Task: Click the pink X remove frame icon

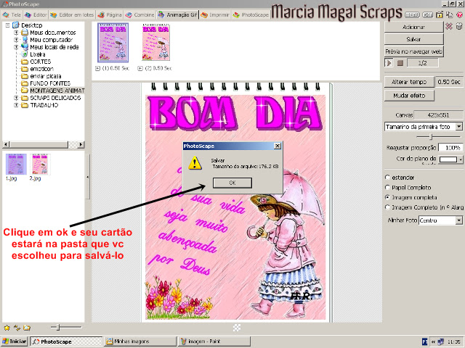Action: pyautogui.click(x=449, y=27)
